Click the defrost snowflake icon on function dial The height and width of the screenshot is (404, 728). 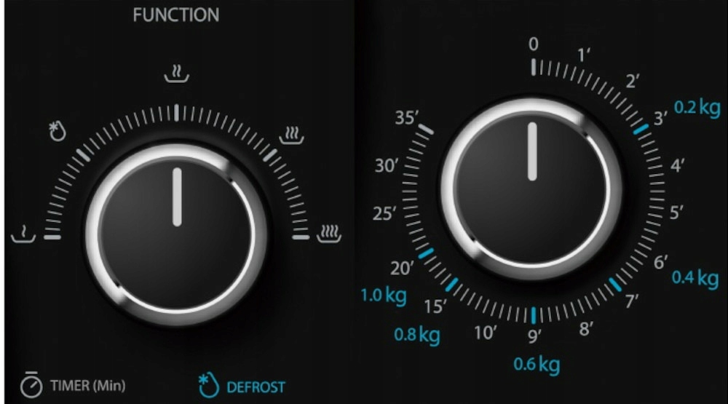58,132
